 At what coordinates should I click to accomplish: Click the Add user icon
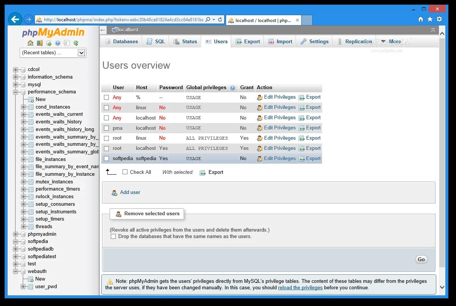(x=114, y=193)
